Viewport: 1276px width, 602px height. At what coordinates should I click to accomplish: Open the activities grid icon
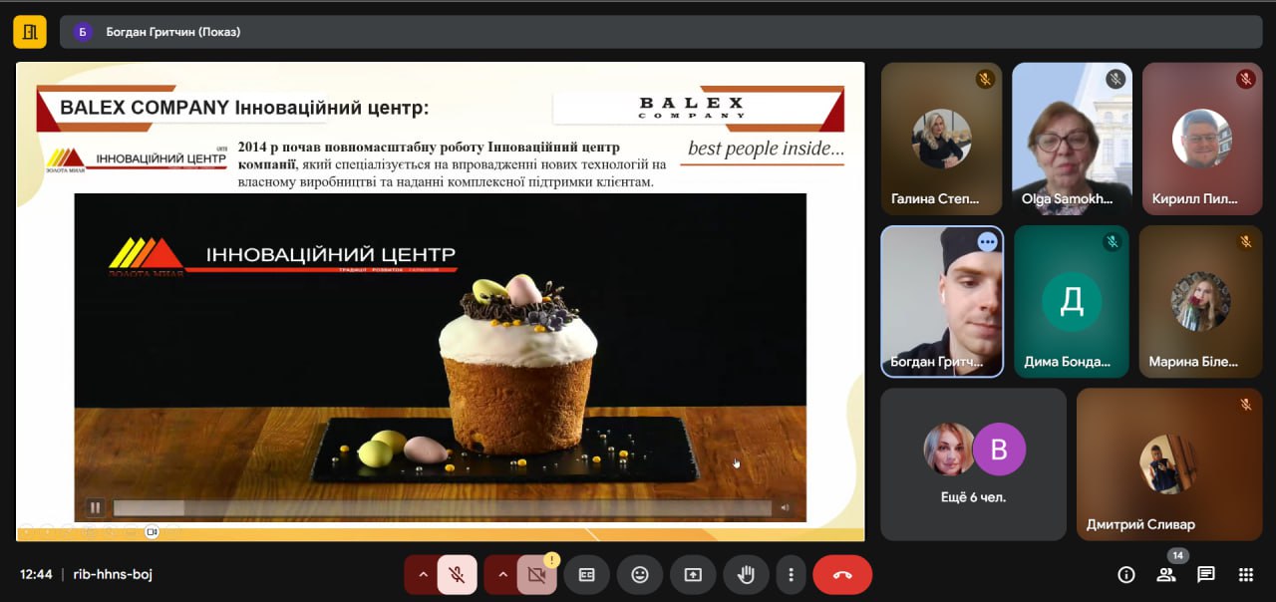coord(1245,575)
